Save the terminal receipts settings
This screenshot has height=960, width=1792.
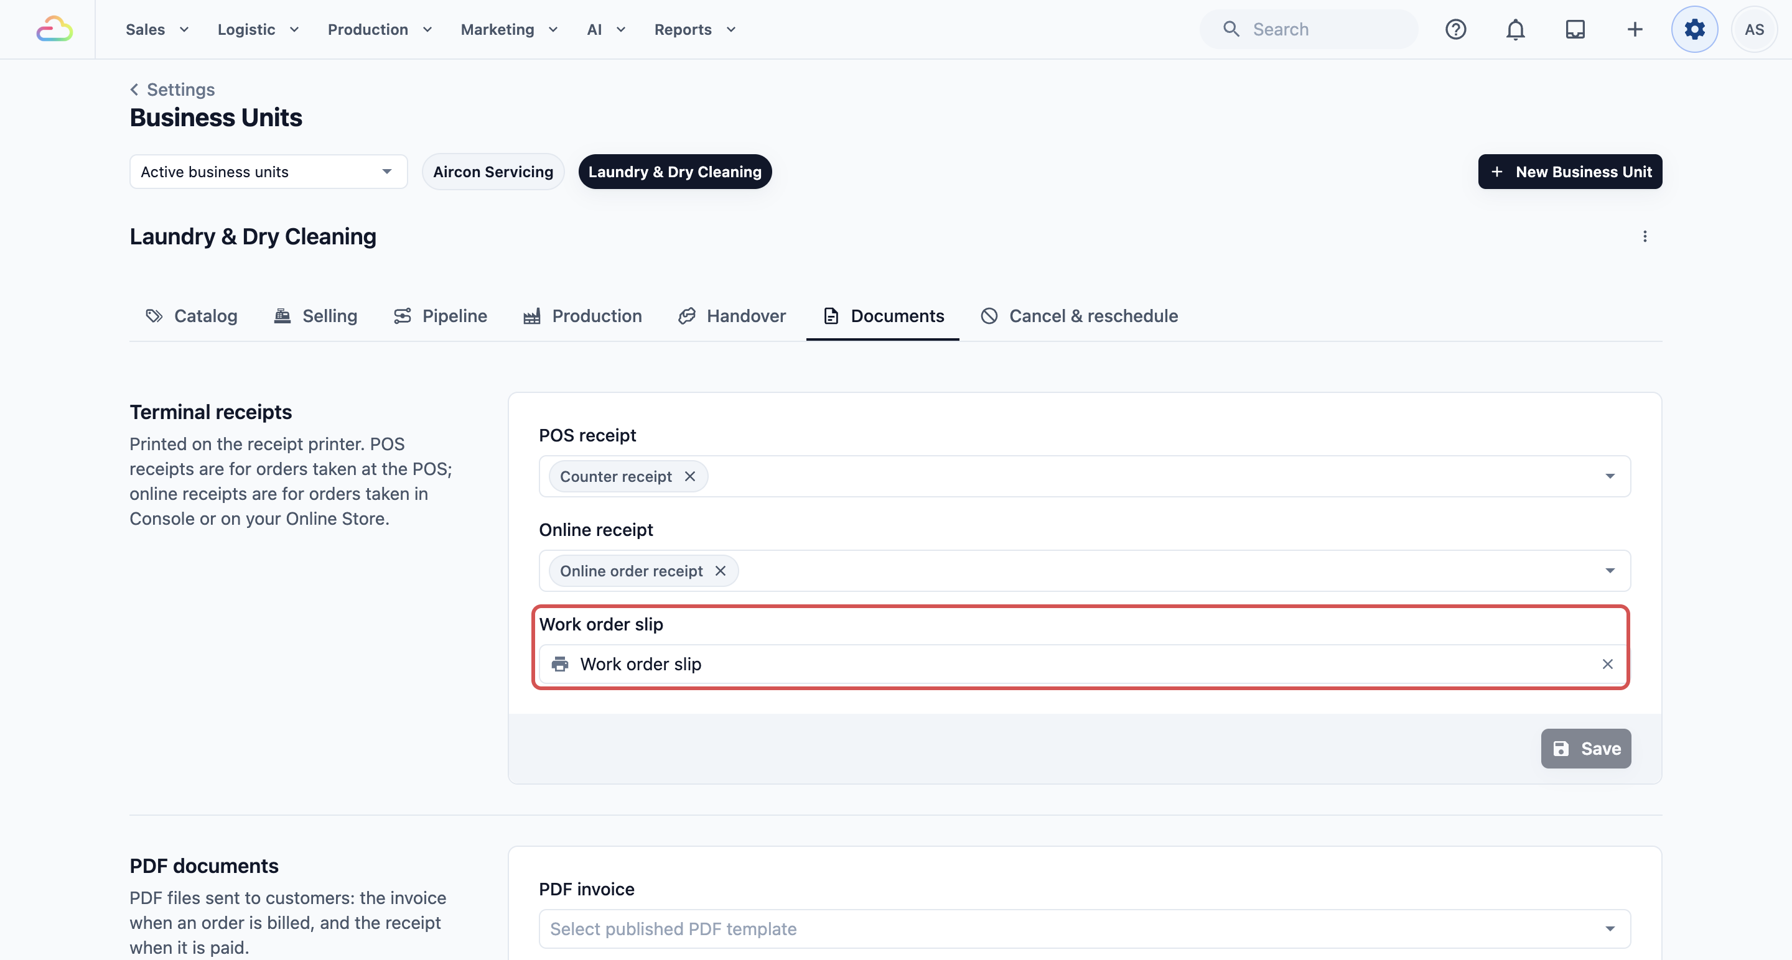coord(1586,748)
